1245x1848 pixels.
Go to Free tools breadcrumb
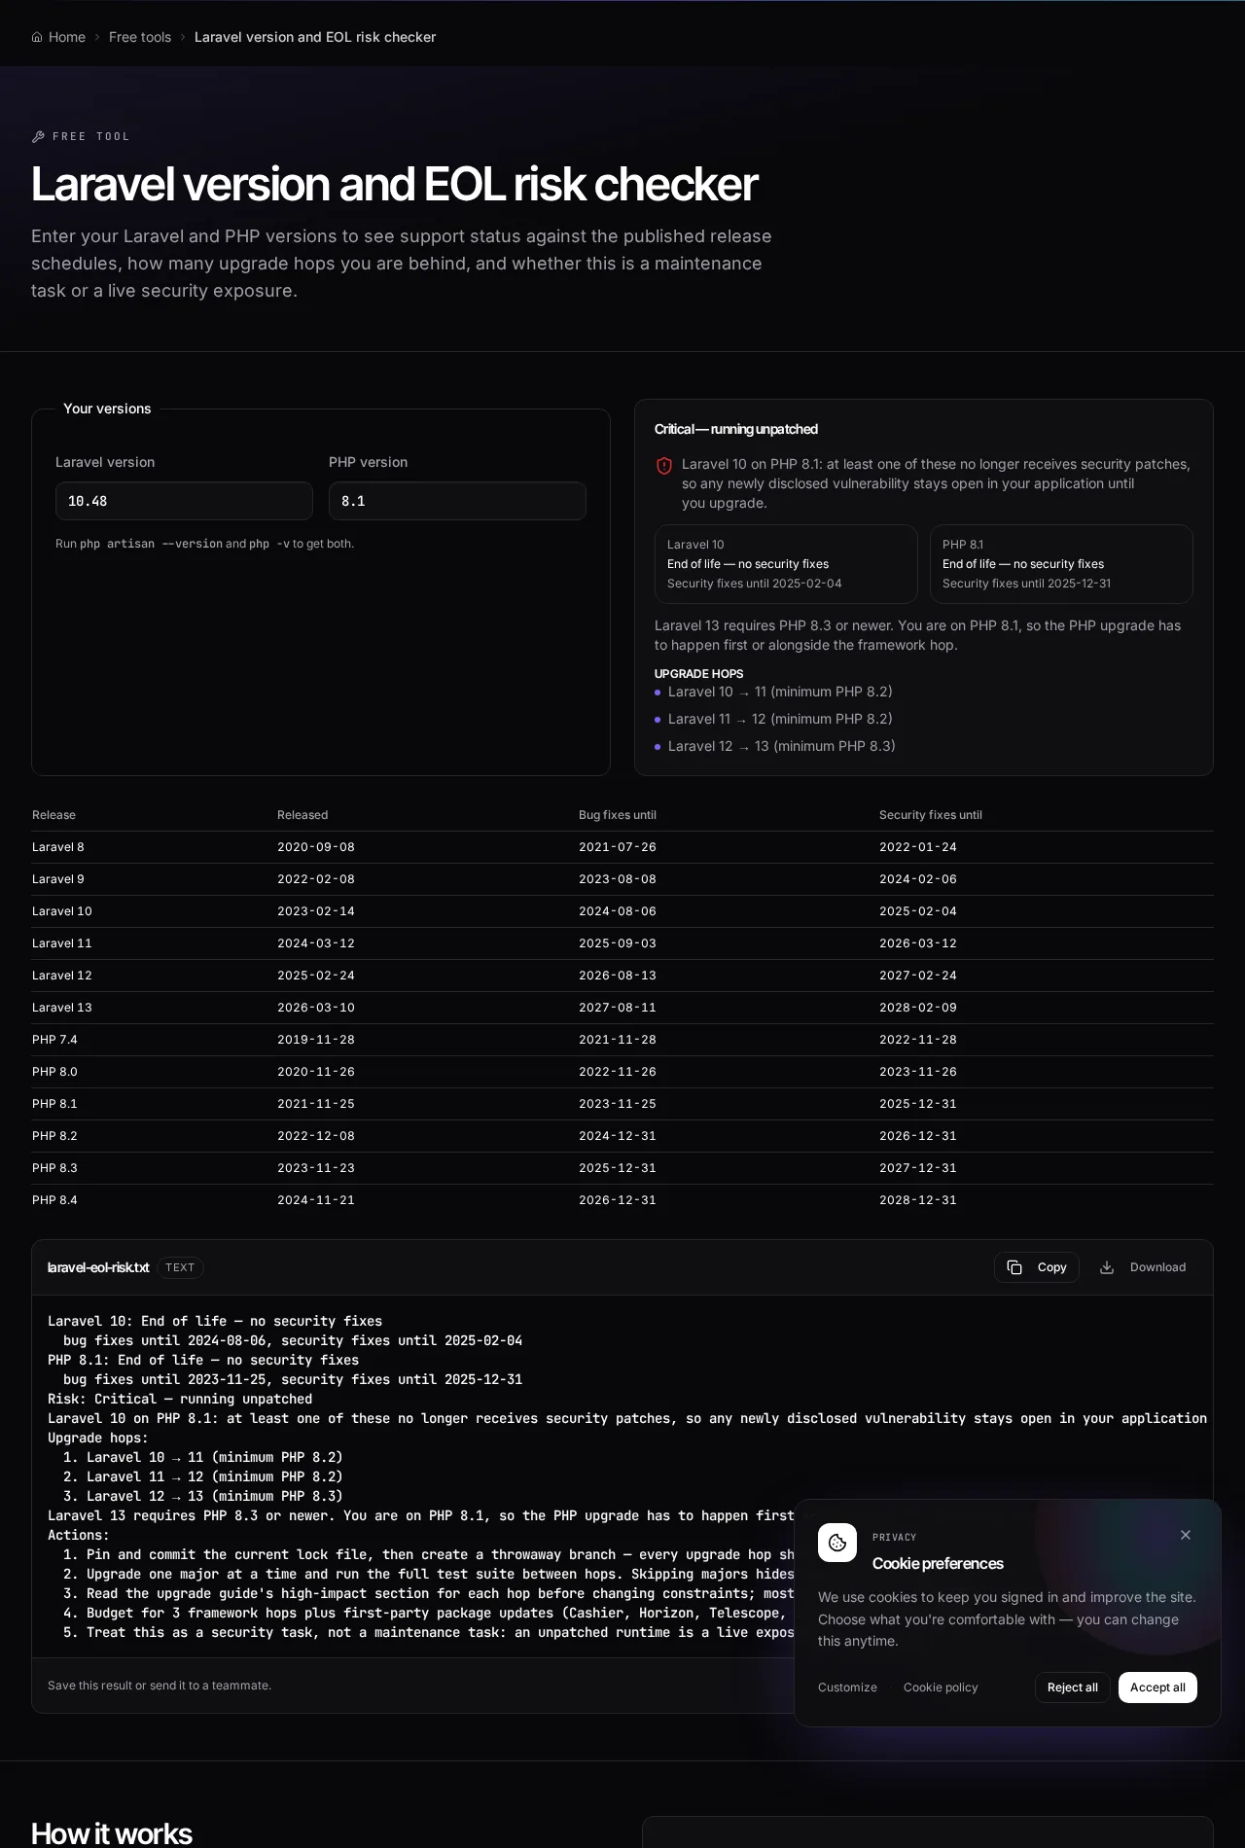click(140, 37)
